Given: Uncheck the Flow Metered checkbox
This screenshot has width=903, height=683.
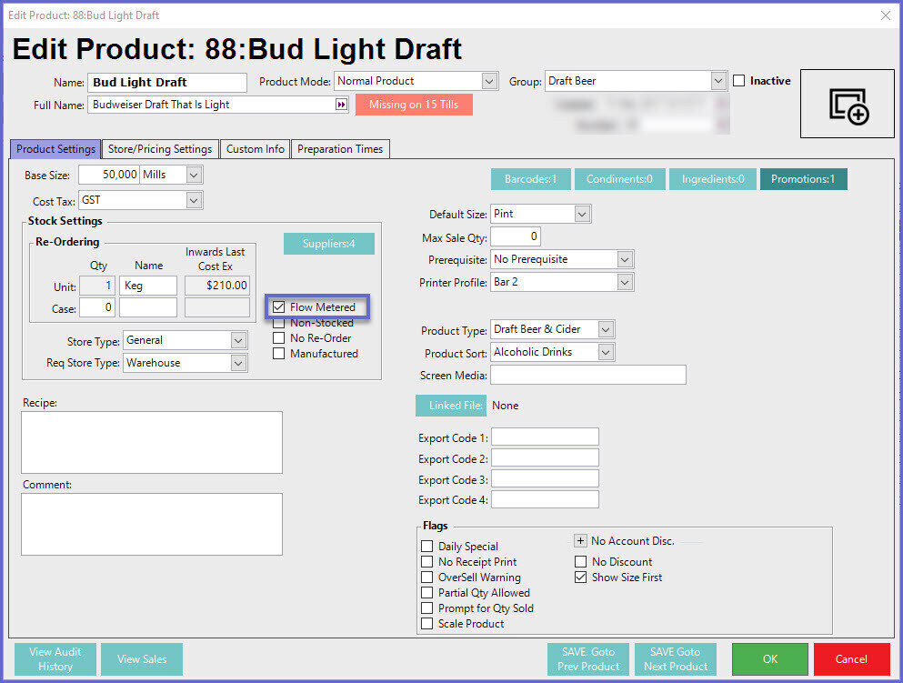Looking at the screenshot, I should pos(279,307).
